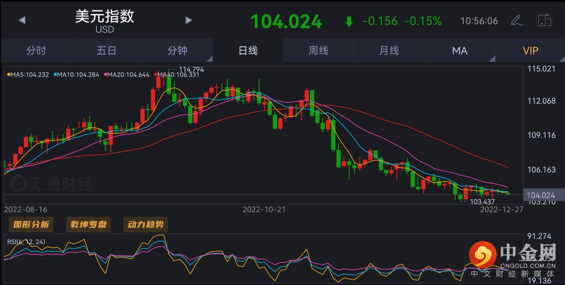Expand the 分钟 minute interval dropdown
Viewport: 565px width, 285px height.
click(x=177, y=51)
